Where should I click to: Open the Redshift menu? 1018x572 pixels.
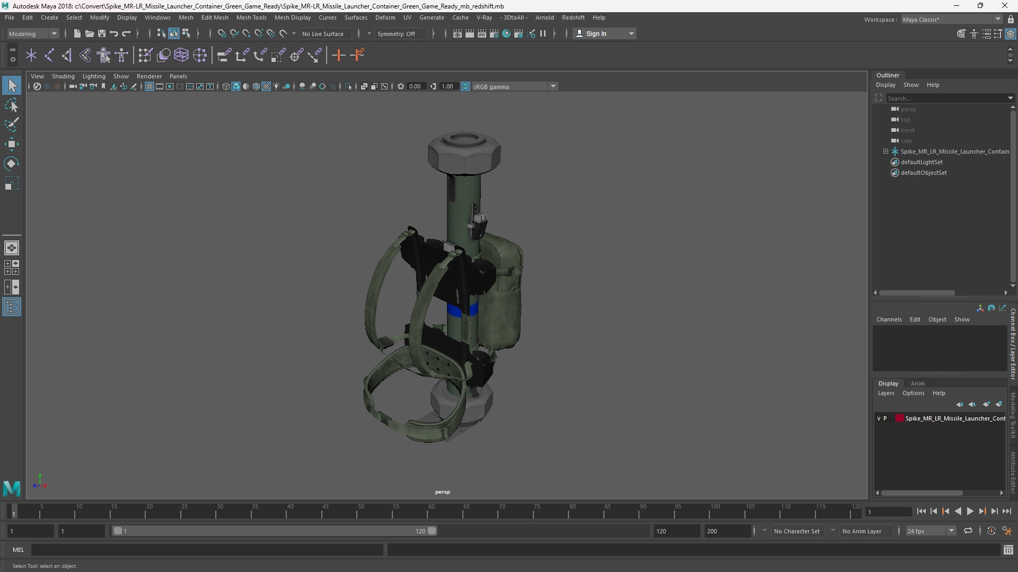click(573, 17)
